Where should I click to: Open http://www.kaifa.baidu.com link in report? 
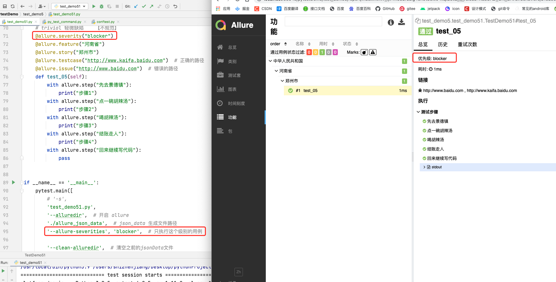coord(492,90)
